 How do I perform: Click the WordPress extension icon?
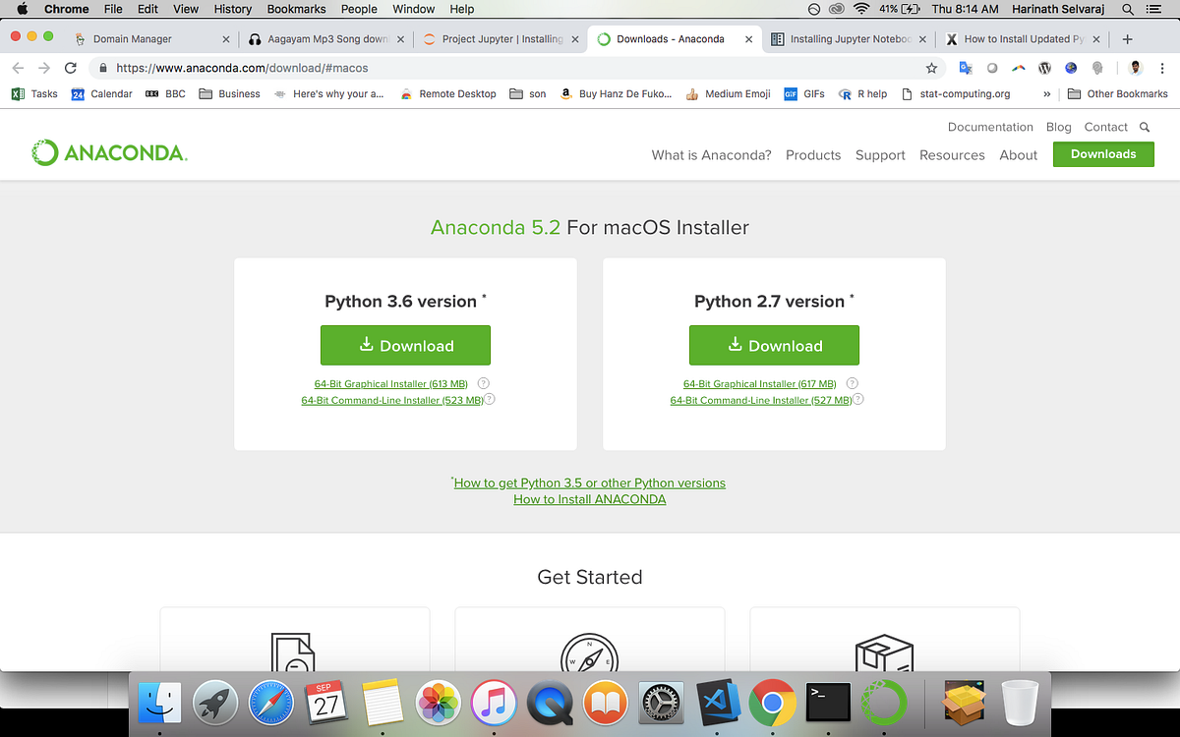[x=1044, y=68]
